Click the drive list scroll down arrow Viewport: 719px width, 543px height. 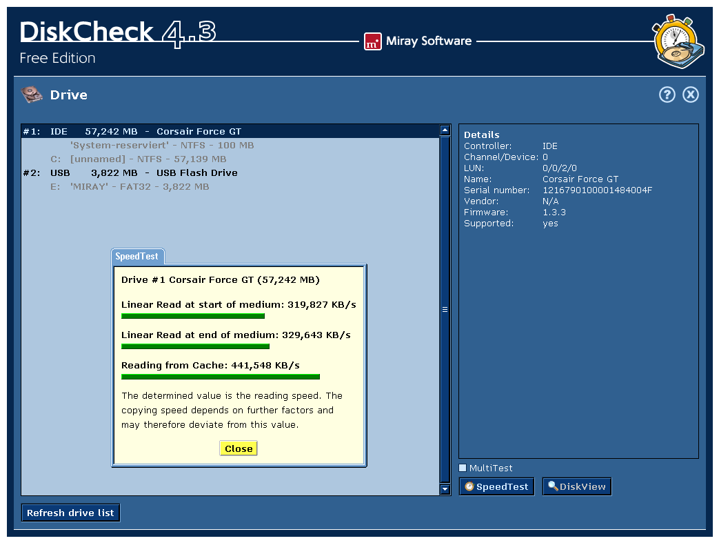point(445,489)
